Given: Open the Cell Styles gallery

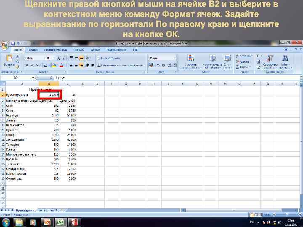Looking at the screenshot, I should click(227, 62).
